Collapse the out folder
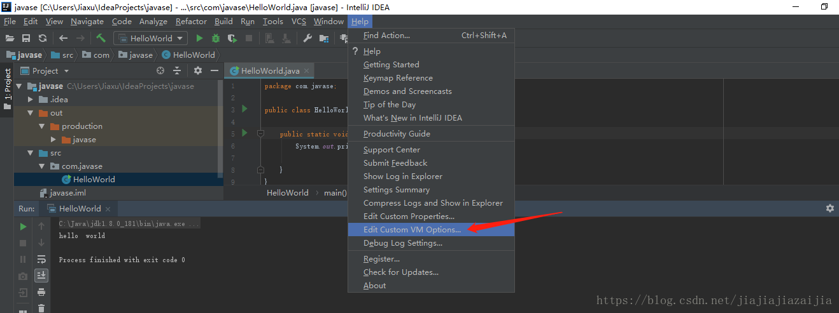Image resolution: width=839 pixels, height=313 pixels. click(x=31, y=113)
